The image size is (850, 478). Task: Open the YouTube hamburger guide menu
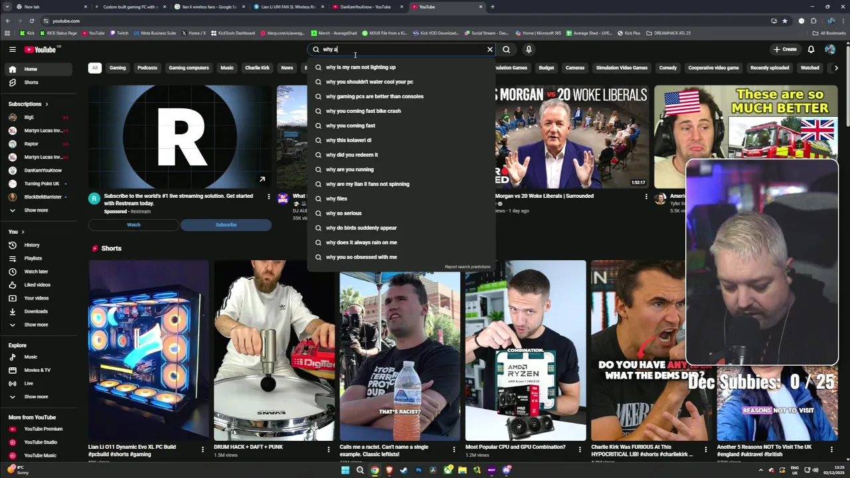12,49
